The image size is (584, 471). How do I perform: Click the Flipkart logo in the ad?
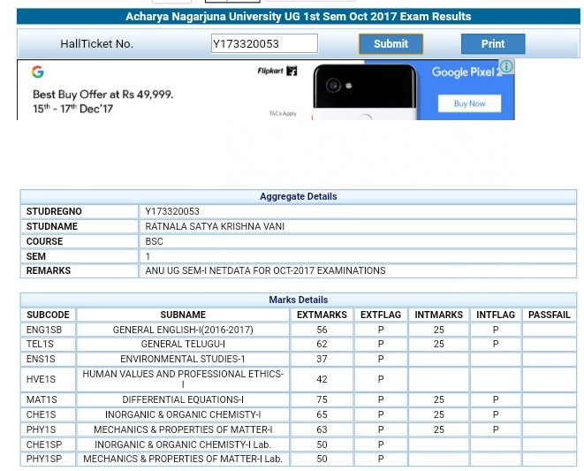point(277,71)
